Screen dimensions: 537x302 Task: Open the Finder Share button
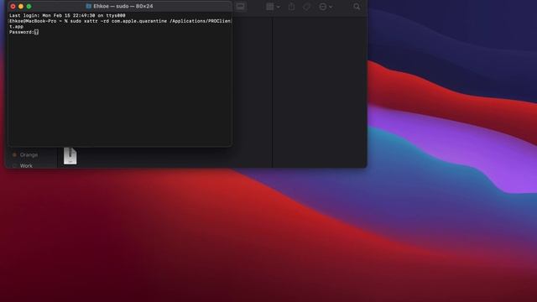291,7
